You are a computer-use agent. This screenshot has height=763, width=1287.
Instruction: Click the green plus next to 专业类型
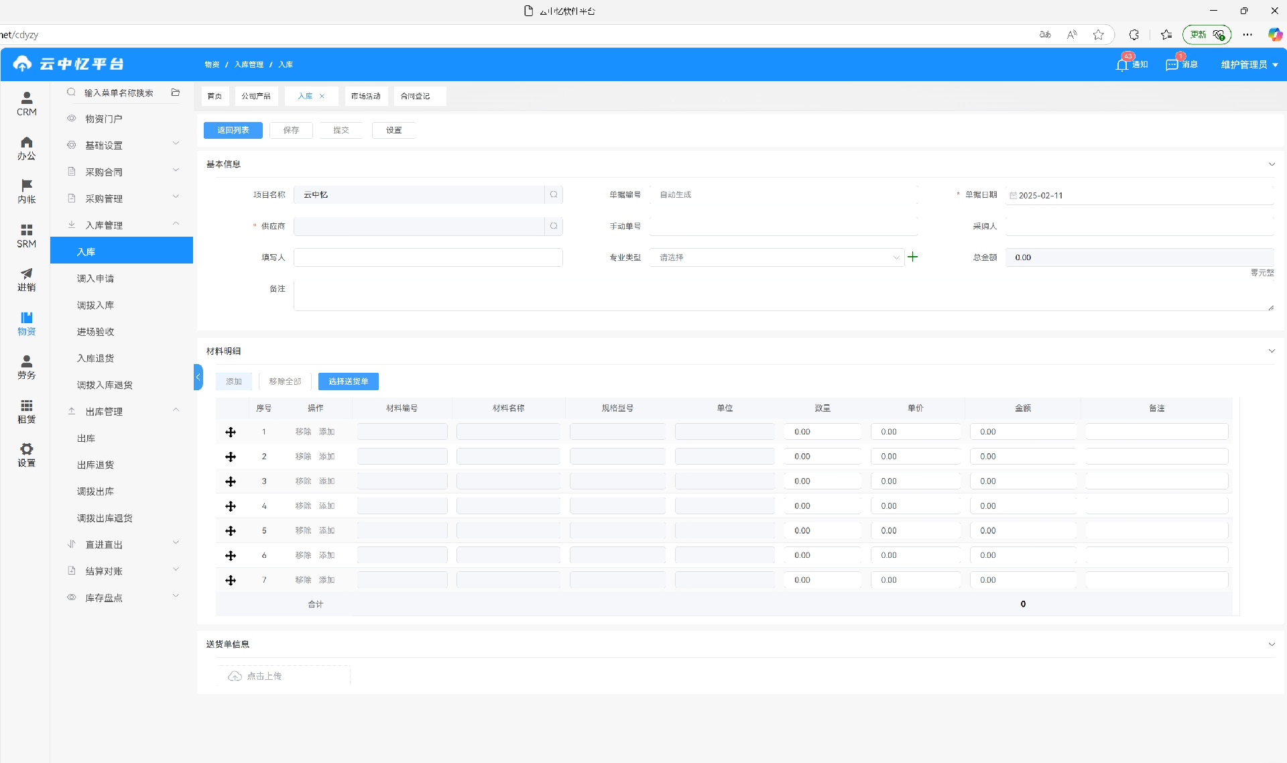pyautogui.click(x=912, y=257)
